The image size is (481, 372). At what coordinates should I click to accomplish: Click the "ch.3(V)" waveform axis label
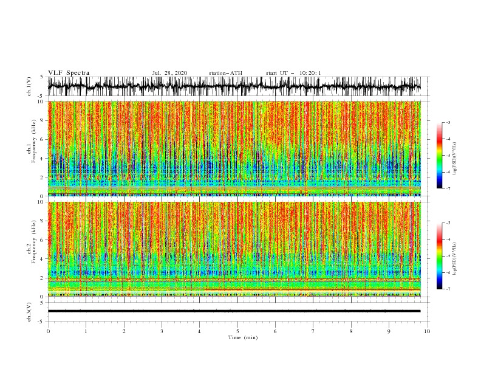pyautogui.click(x=29, y=312)
